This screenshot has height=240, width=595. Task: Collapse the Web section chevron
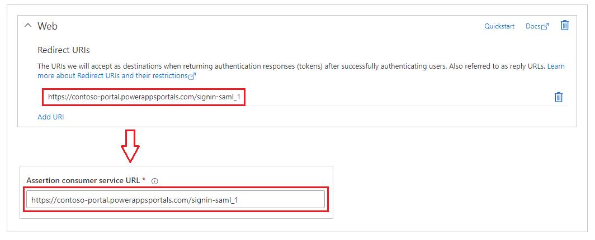(x=28, y=26)
